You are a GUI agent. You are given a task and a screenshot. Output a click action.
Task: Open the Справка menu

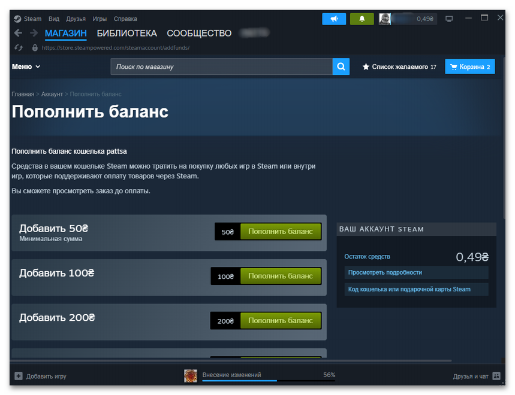[125, 19]
